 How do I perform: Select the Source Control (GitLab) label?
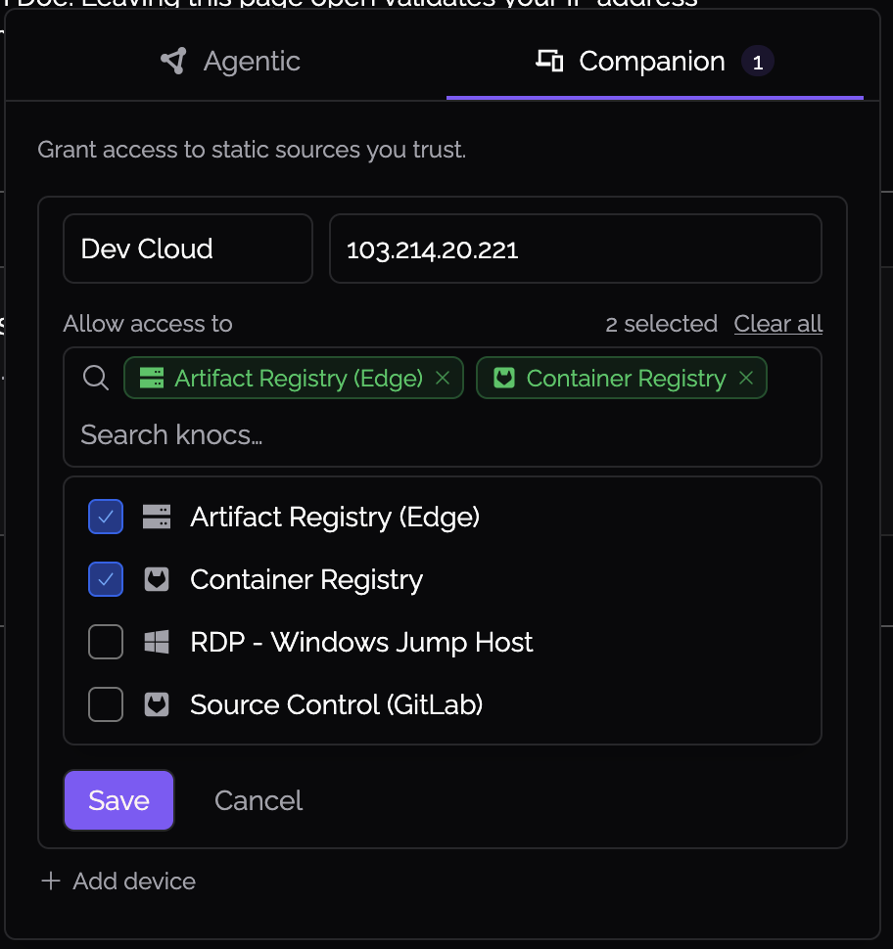336,705
